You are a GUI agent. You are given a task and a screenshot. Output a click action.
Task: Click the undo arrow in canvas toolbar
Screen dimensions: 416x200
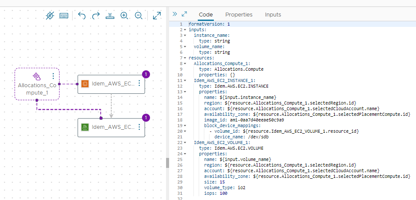pyautogui.click(x=82, y=16)
